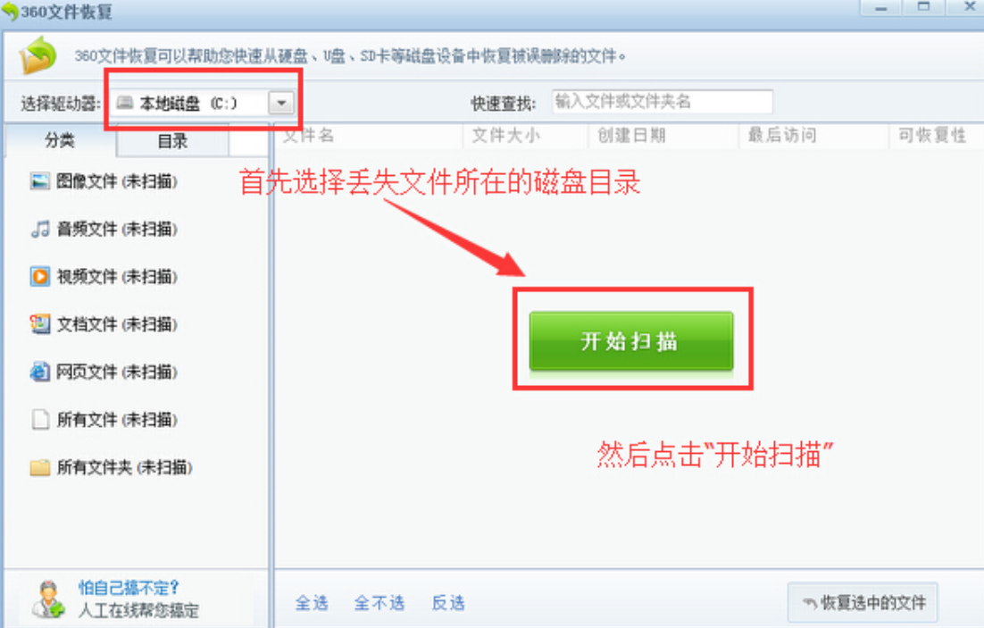Open the drive selection dropdown arrow
The image size is (984, 628).
point(281,103)
